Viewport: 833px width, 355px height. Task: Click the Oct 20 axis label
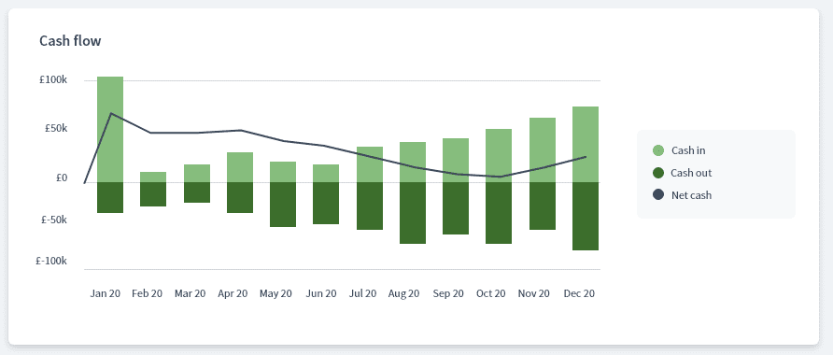(491, 293)
